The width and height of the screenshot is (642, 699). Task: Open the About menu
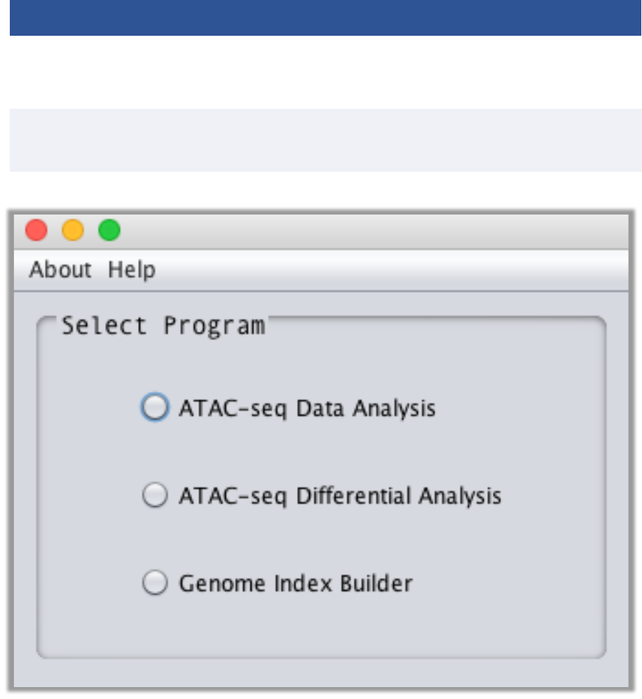coord(60,270)
